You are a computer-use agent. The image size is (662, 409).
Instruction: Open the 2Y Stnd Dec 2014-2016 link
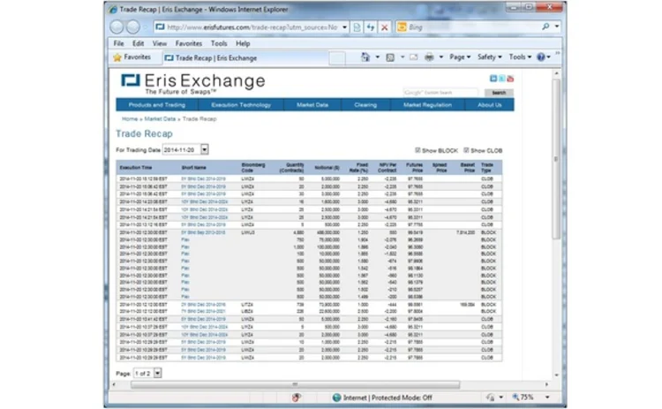coord(203,304)
